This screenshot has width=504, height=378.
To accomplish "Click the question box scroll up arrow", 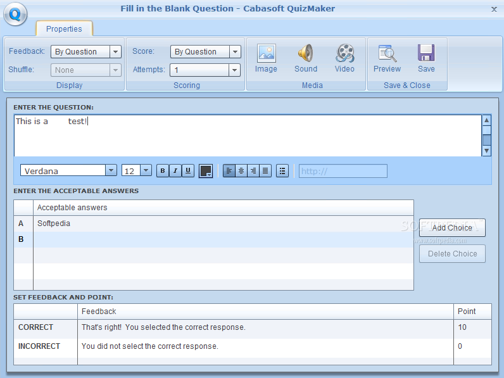I will coord(487,120).
